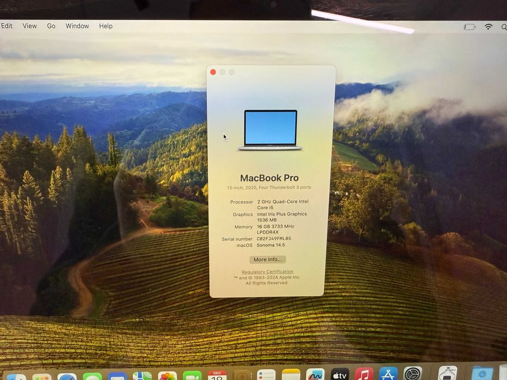Open Photos from the Dock
The image size is (507, 380).
click(x=167, y=376)
